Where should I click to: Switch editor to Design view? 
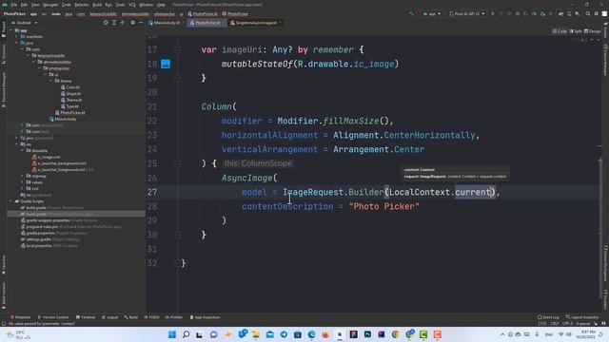pyautogui.click(x=592, y=31)
